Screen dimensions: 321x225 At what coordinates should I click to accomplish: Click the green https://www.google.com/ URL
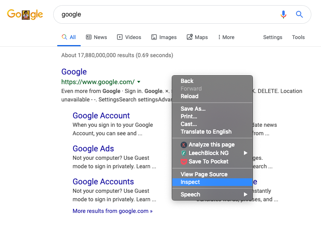98,82
